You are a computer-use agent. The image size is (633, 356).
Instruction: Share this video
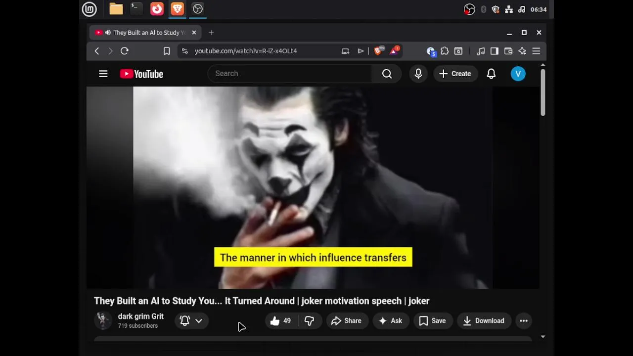(x=347, y=321)
